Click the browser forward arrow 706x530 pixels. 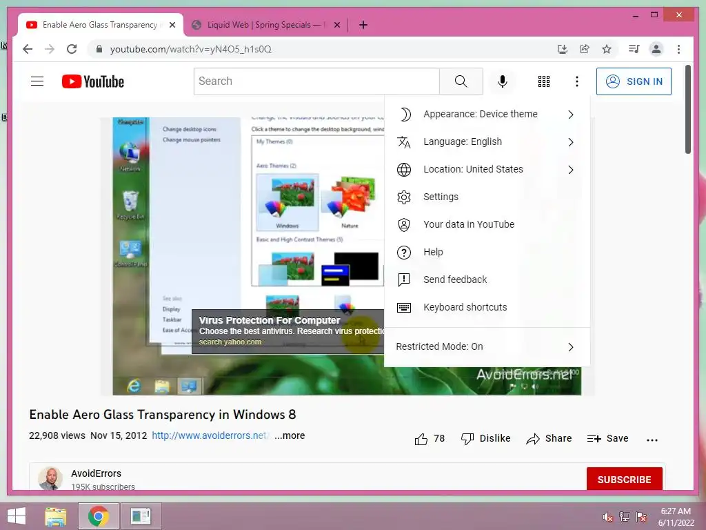(50, 49)
